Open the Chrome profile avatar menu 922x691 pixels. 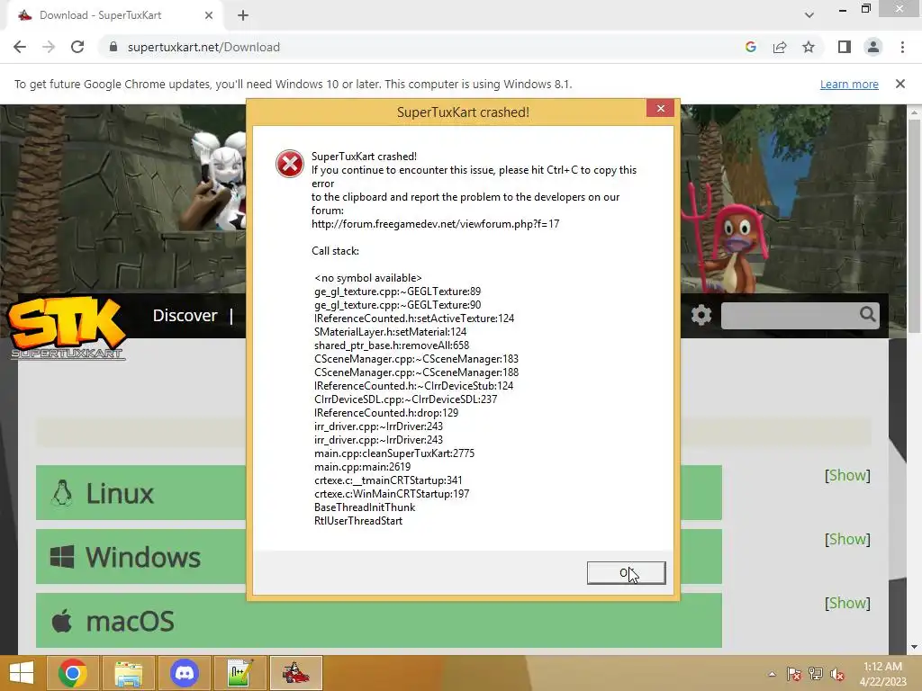873,47
